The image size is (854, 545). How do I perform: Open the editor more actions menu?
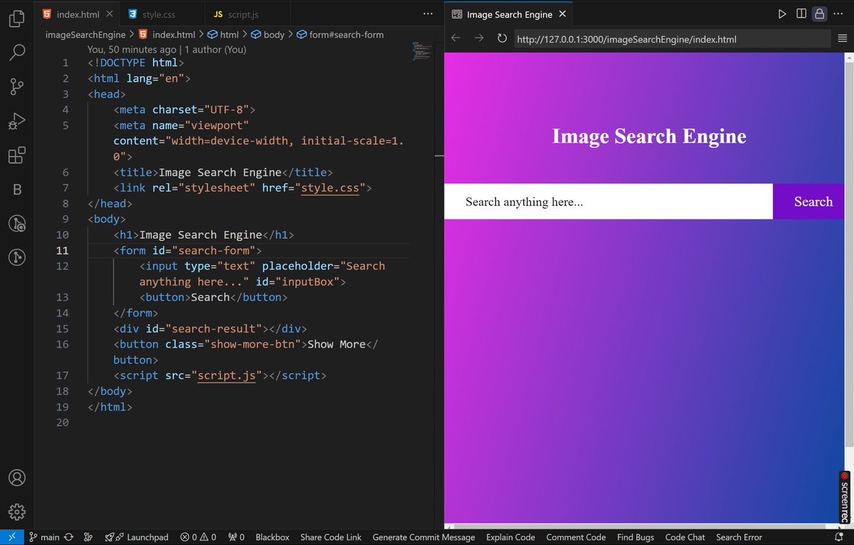(427, 14)
